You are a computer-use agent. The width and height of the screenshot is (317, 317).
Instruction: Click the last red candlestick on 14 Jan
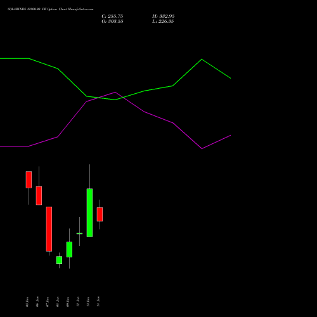pos(100,214)
